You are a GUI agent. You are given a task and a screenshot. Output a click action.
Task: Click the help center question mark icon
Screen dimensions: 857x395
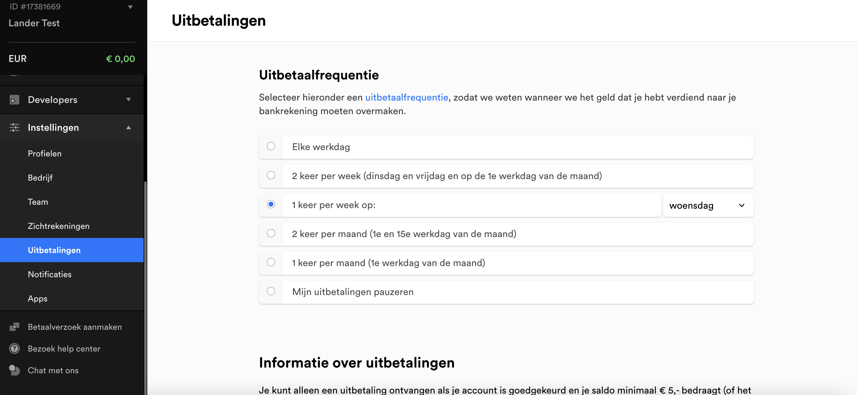pyautogui.click(x=14, y=348)
